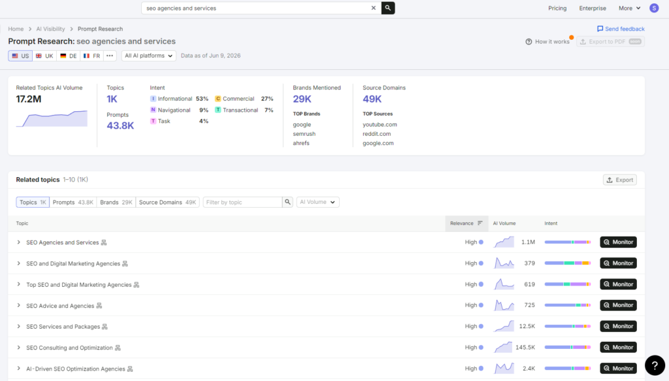Click the filter by topic search icon
The image size is (669, 381).
coord(287,202)
